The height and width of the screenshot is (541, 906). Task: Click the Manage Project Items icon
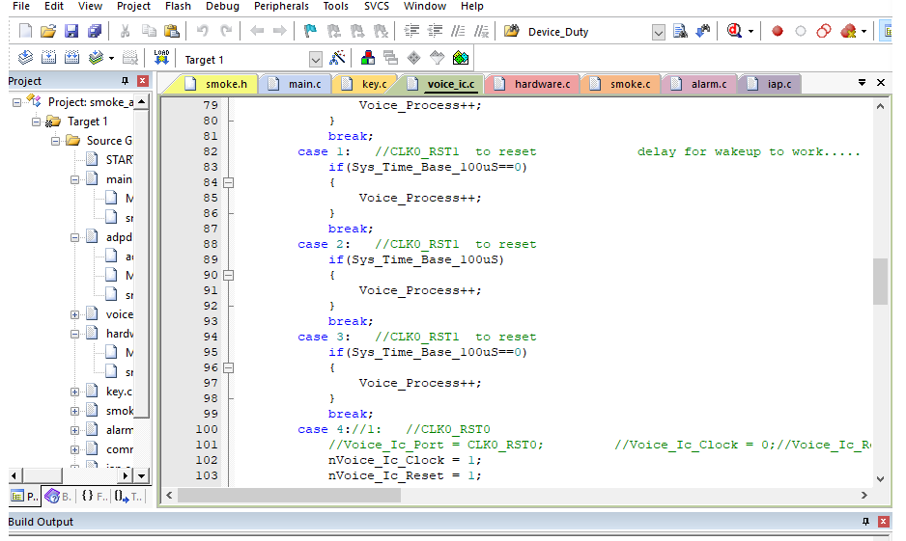tap(367, 58)
